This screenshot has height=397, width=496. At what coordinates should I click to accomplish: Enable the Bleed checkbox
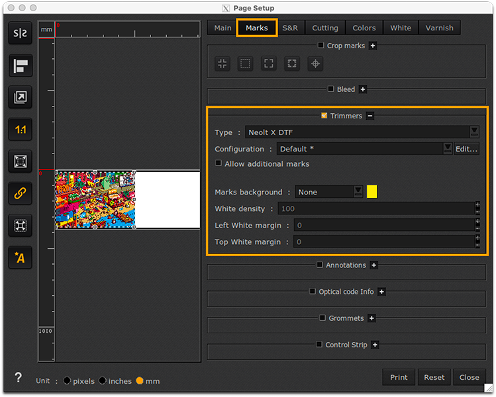click(331, 89)
